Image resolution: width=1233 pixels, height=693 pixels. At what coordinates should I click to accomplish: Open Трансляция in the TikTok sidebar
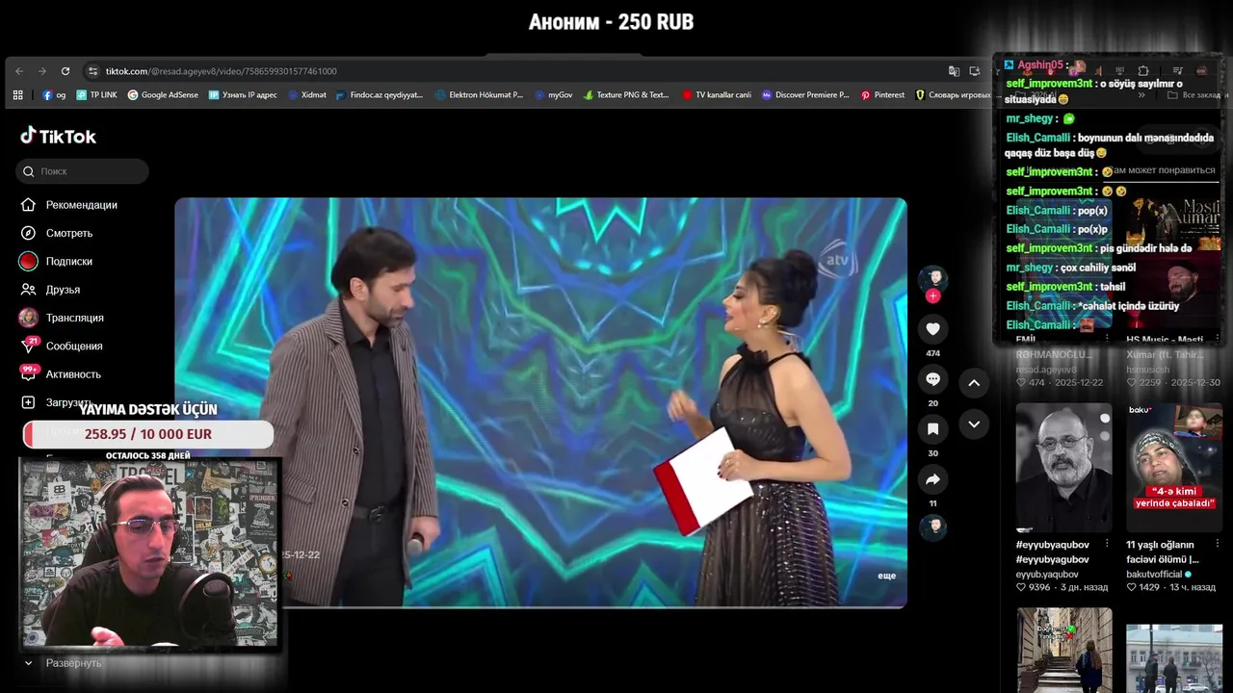61,318
